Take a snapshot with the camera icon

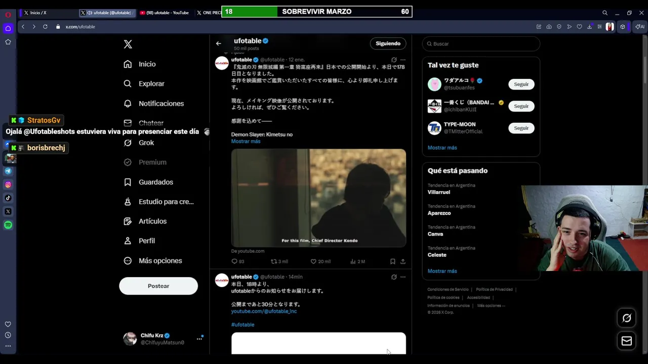[549, 26]
